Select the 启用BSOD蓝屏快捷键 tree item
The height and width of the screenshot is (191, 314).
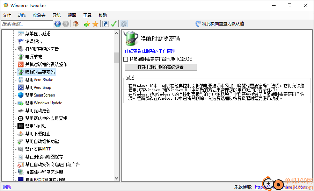pos(45,179)
